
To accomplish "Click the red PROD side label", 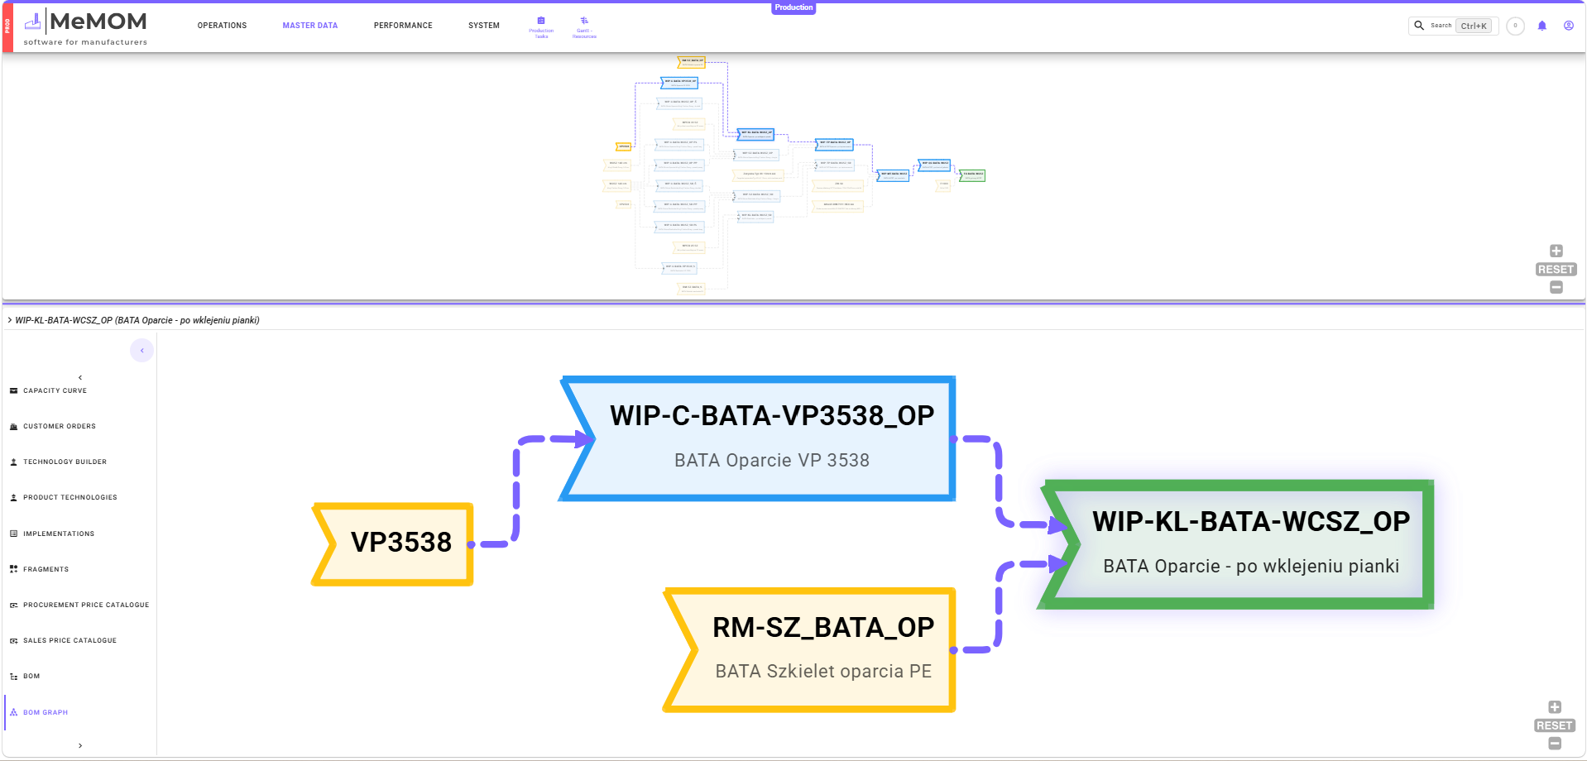I will pos(7,27).
